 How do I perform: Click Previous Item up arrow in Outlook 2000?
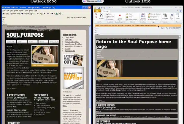tap(48, 14)
